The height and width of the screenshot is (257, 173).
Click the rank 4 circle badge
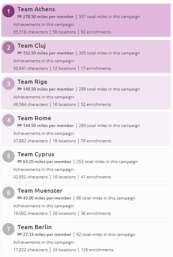click(x=8, y=120)
